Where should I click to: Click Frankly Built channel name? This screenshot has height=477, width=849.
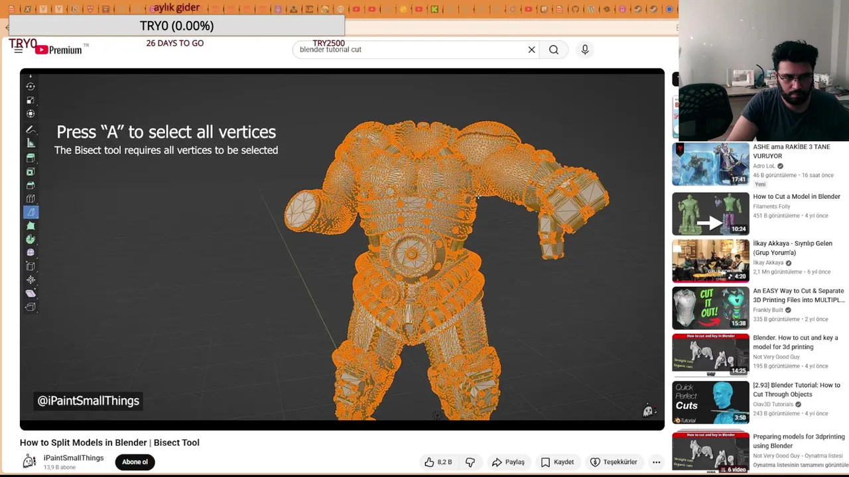click(768, 310)
